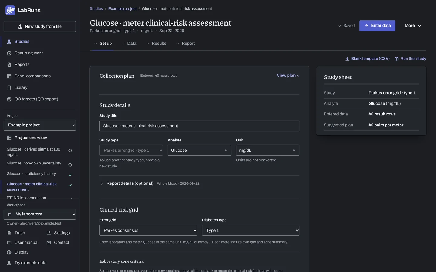
Task: Click the Display contrast icon
Action: click(9, 252)
